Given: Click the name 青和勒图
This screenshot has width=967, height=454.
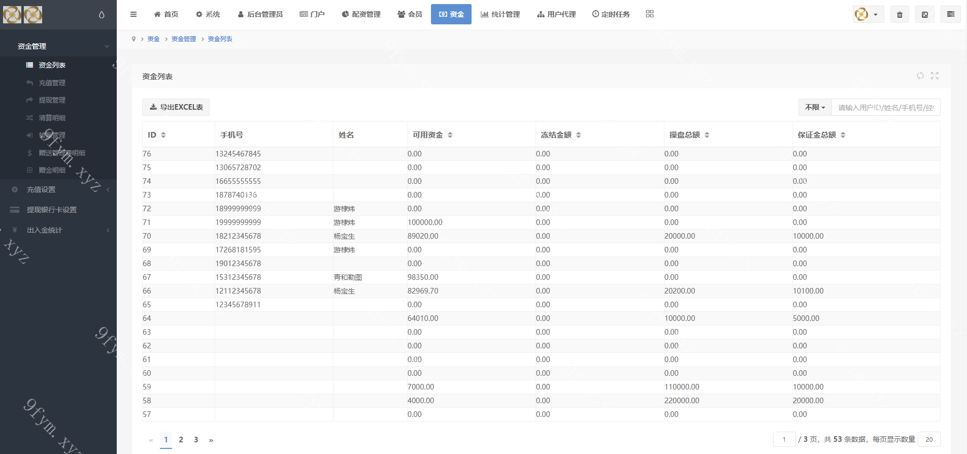Looking at the screenshot, I should pyautogui.click(x=348, y=277).
